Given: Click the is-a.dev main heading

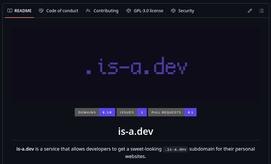Looking at the screenshot, I should click(x=136, y=131).
